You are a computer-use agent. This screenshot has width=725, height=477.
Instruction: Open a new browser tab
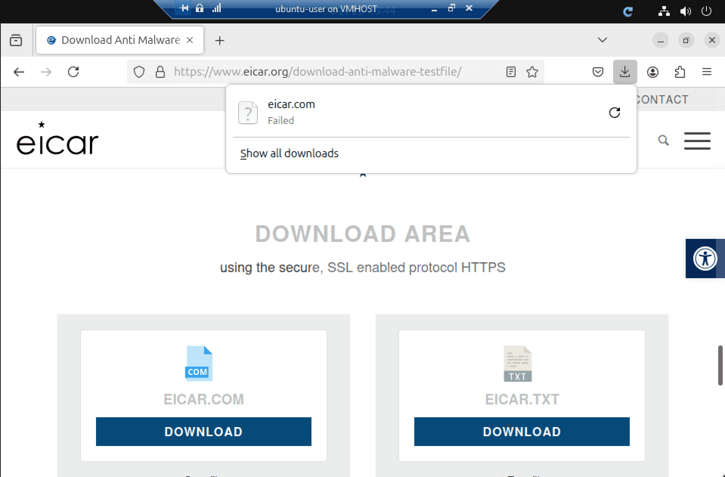220,40
